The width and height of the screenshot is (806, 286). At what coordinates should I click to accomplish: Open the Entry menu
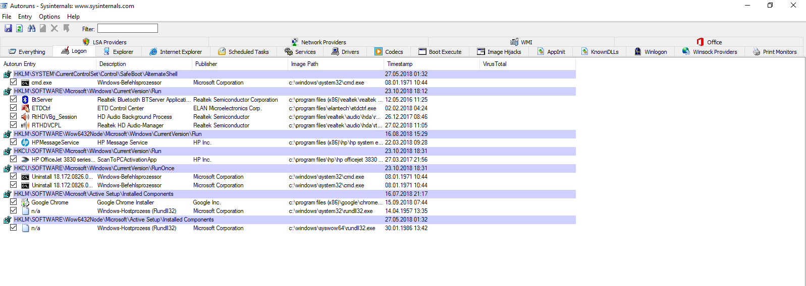[x=25, y=17]
